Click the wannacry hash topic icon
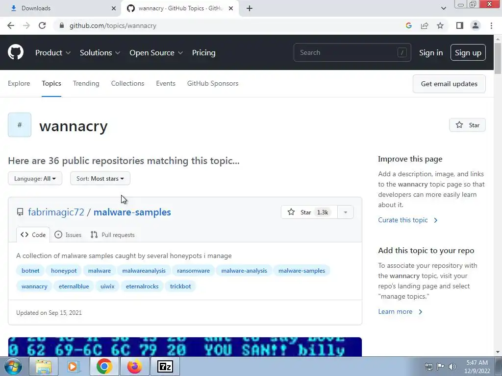502x376 pixels. pos(20,125)
